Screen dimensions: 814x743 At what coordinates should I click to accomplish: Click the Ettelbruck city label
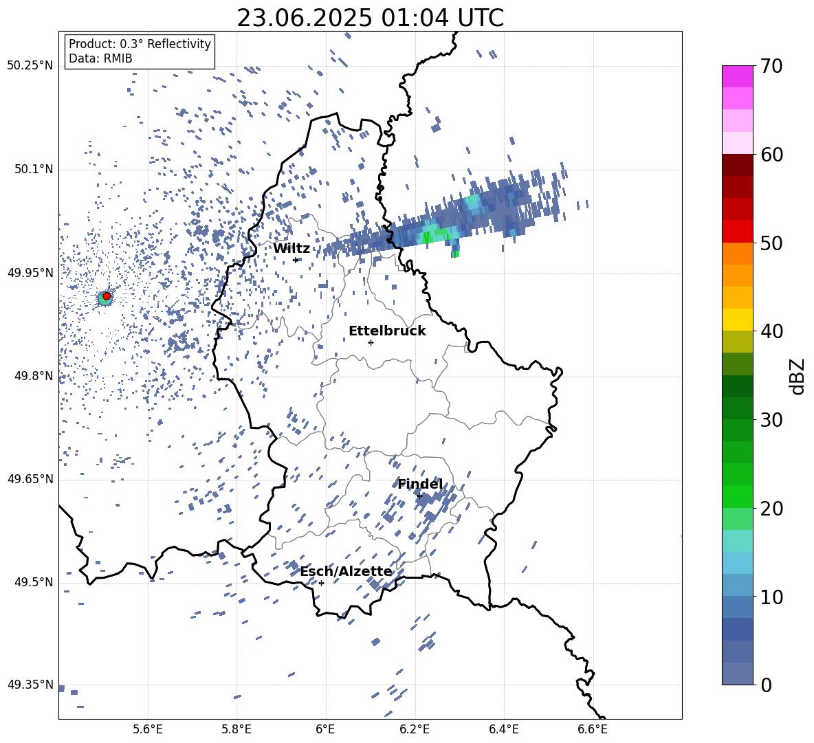387,331
